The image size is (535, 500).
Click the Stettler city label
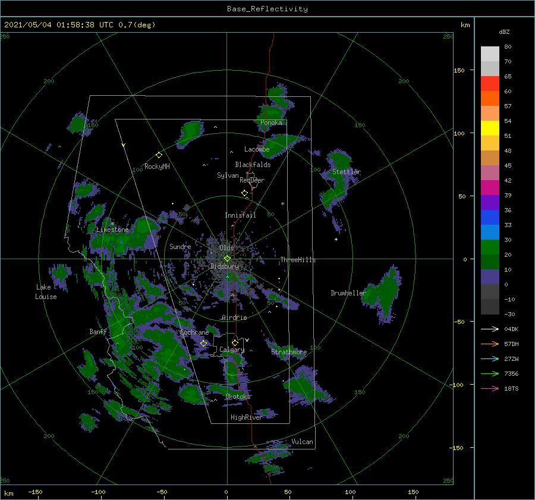coord(347,172)
